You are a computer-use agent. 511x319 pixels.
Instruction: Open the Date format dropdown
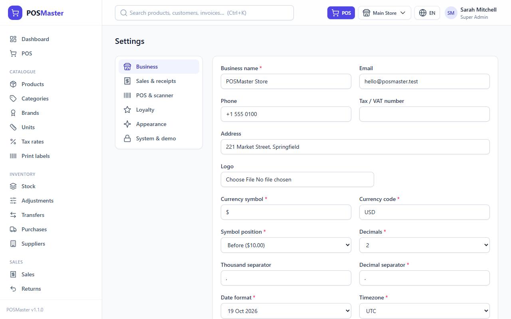(x=286, y=311)
